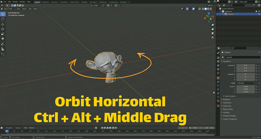261x139 pixels.
Task: Open the File menu
Action: (5, 2)
